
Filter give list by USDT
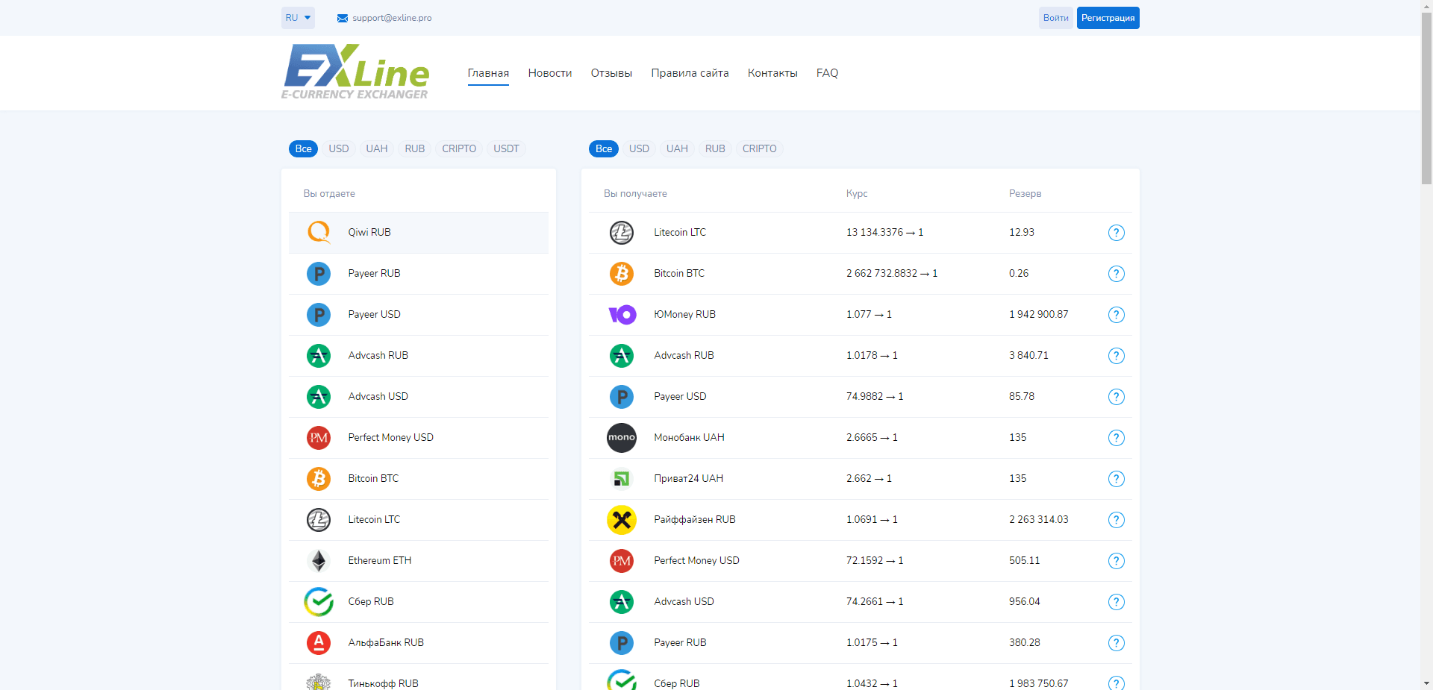pos(506,148)
